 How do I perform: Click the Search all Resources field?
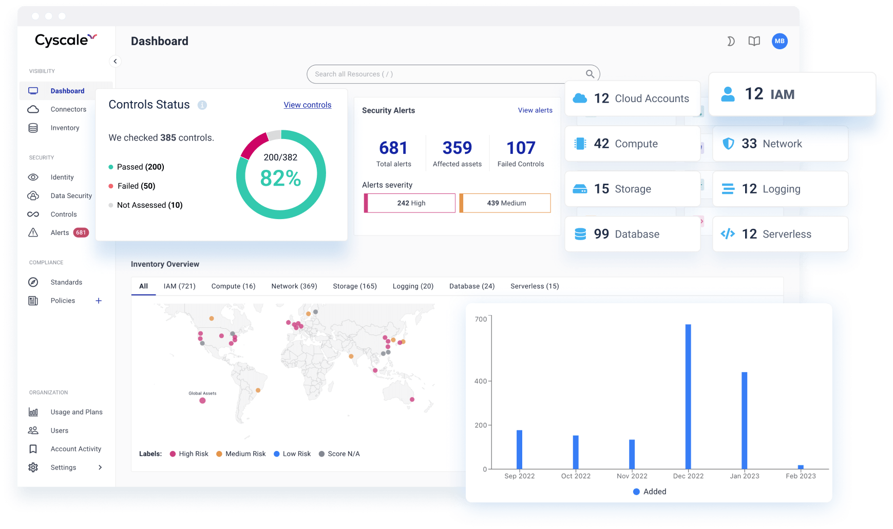pyautogui.click(x=452, y=73)
